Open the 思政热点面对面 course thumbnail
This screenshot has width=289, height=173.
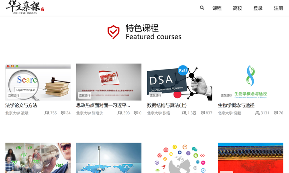coord(109,82)
